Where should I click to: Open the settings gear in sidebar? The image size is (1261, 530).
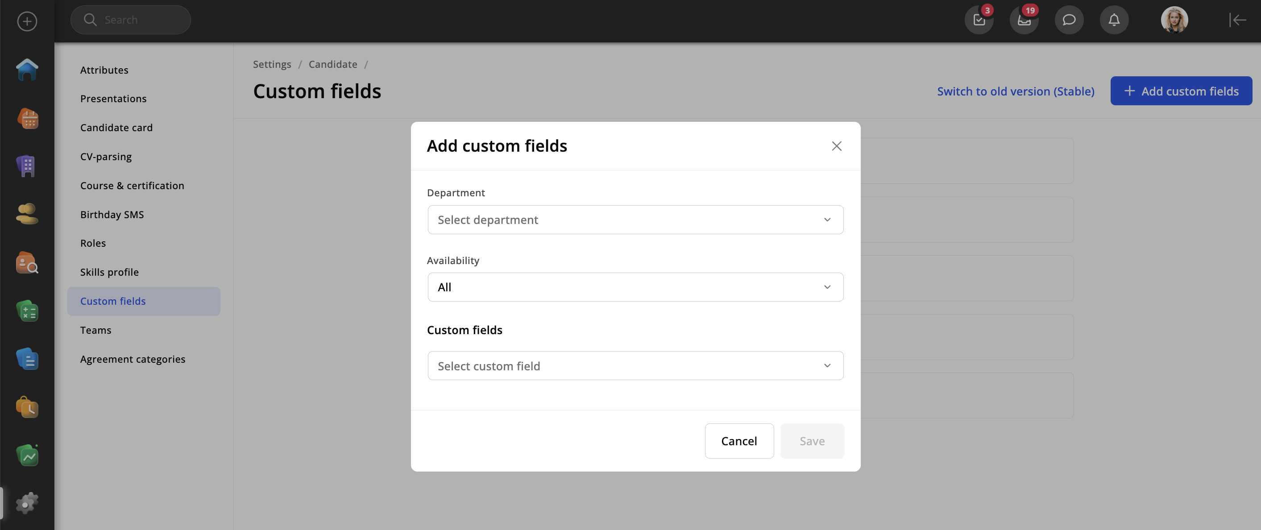click(x=27, y=503)
